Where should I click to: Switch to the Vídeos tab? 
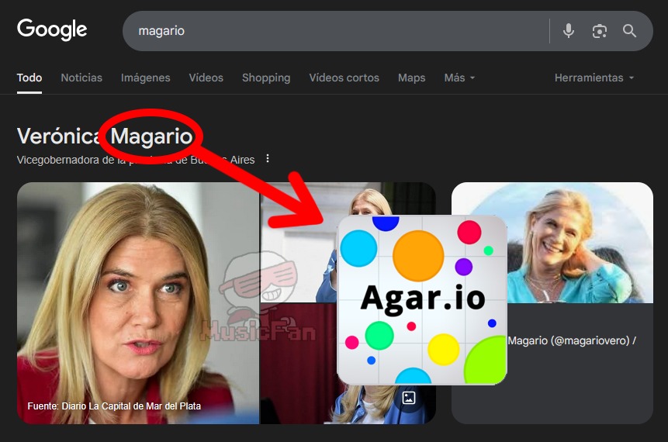click(206, 78)
